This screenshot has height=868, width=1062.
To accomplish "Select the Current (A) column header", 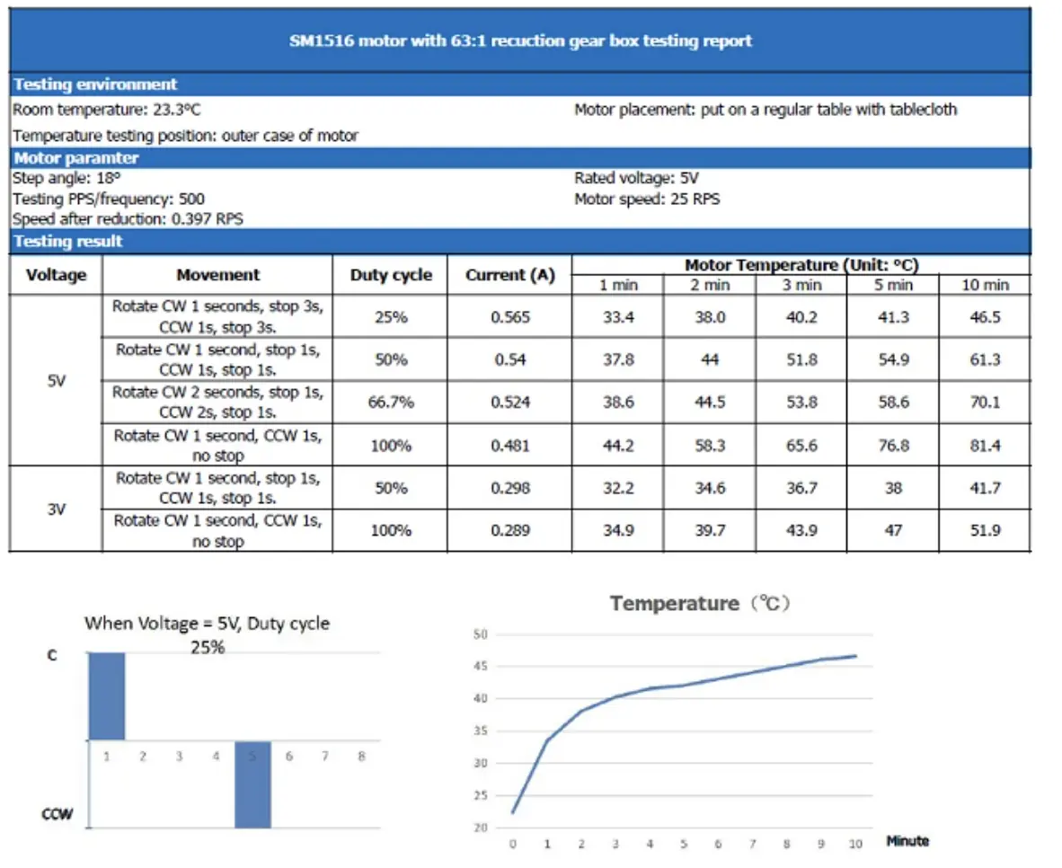I will click(x=509, y=275).
